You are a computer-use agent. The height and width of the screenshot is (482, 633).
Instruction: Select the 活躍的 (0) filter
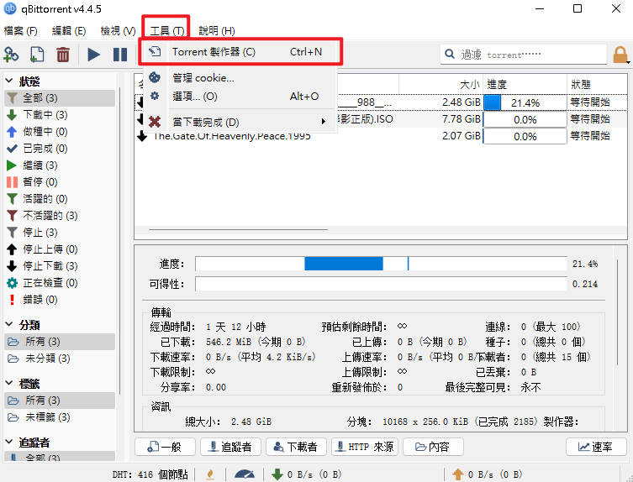pyautogui.click(x=60, y=199)
